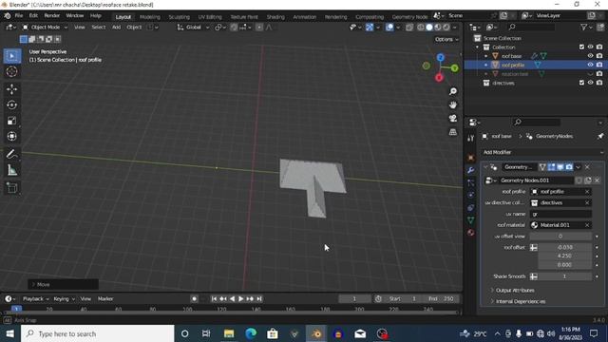Expand the Output Attributes panel
608x342 pixels.
tap(515, 291)
